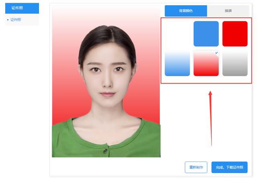The image size is (257, 178).
Task: Click the blue checkmark on the selected swatch
Action: point(216,53)
